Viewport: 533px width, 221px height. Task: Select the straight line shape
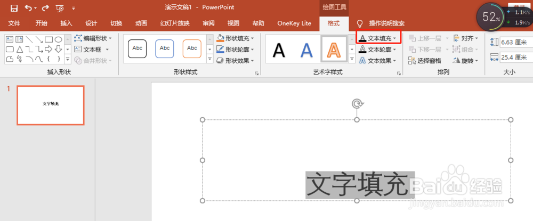pos(29,39)
